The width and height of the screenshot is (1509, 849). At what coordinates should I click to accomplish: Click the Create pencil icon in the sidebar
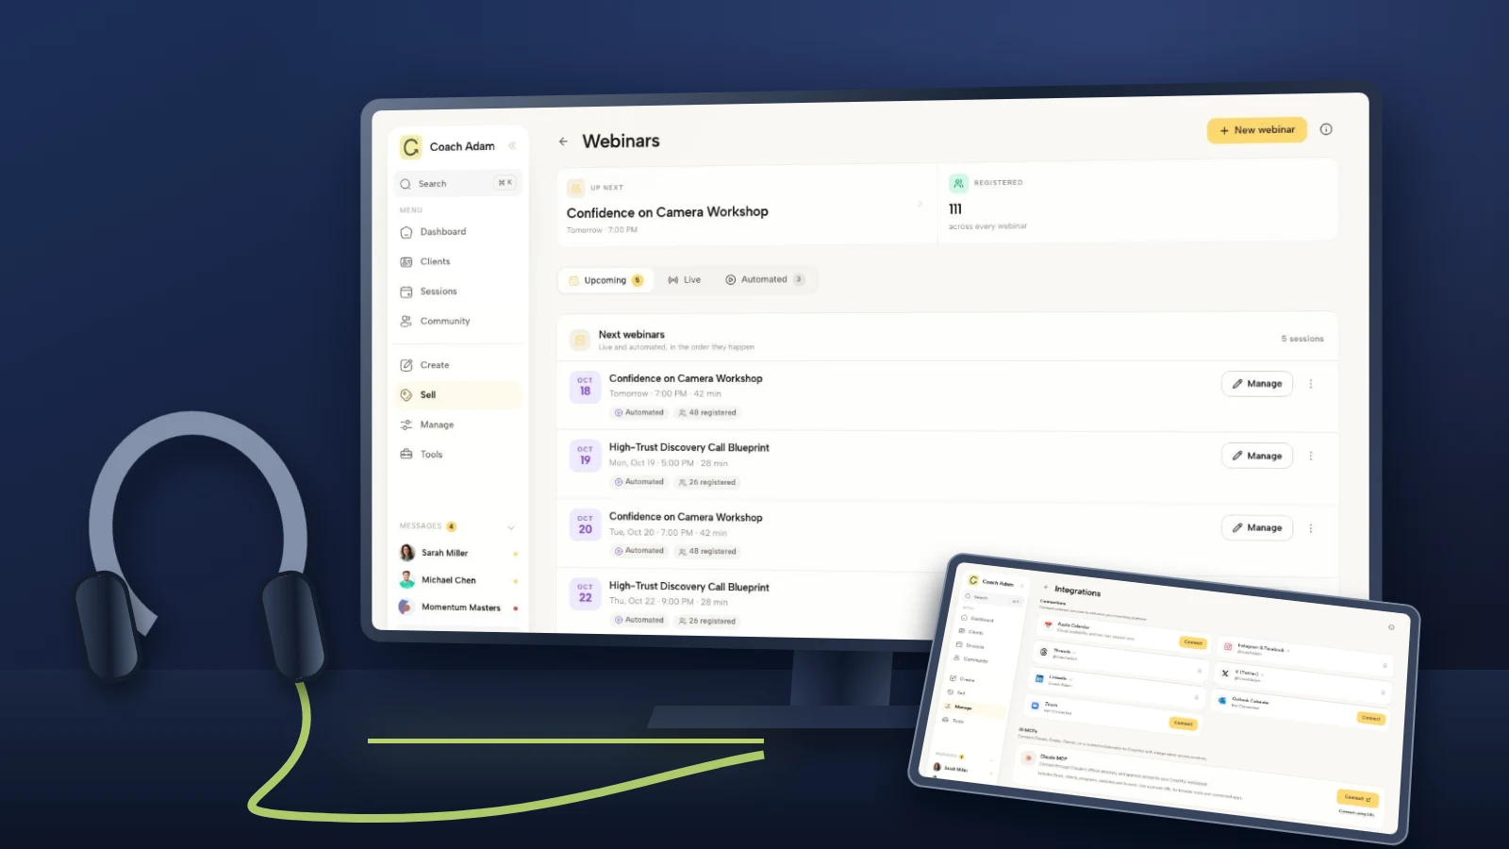click(x=406, y=365)
